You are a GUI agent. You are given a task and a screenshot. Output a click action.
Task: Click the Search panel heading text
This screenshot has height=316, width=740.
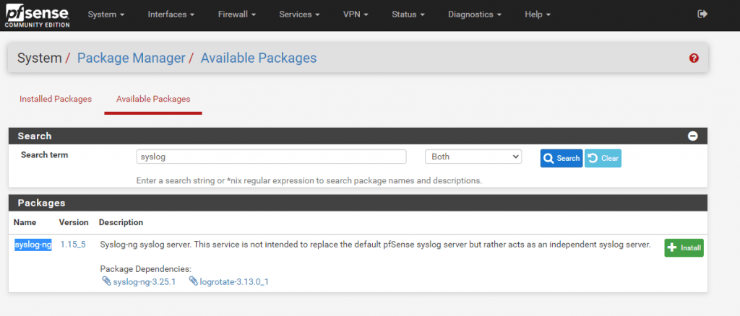coord(35,136)
